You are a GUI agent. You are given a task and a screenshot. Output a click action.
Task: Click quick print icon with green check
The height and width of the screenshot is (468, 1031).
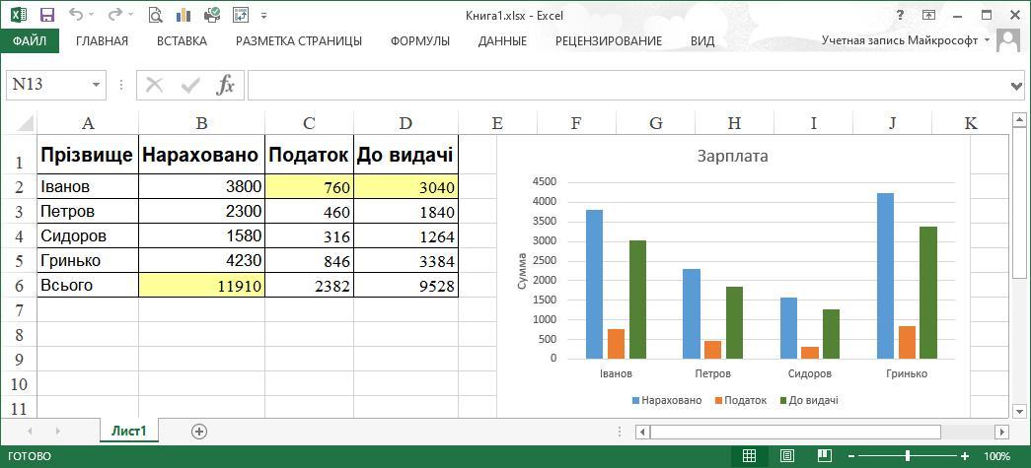coord(212,15)
